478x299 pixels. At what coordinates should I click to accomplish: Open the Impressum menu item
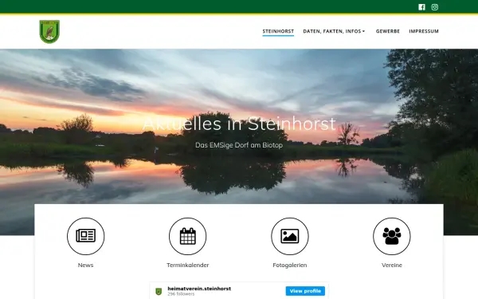tap(424, 31)
